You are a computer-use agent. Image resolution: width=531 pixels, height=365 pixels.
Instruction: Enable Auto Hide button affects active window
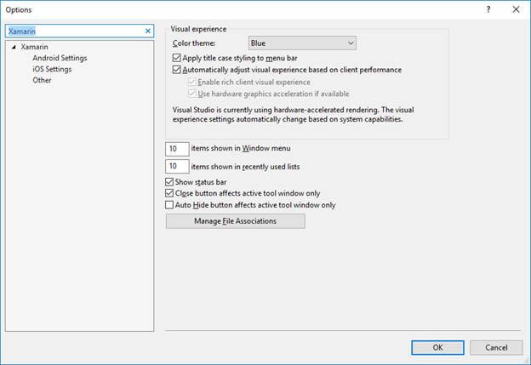tap(168, 205)
